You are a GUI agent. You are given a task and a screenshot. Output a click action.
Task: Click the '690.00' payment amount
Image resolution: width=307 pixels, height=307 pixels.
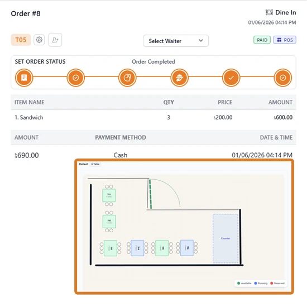pyautogui.click(x=27, y=155)
